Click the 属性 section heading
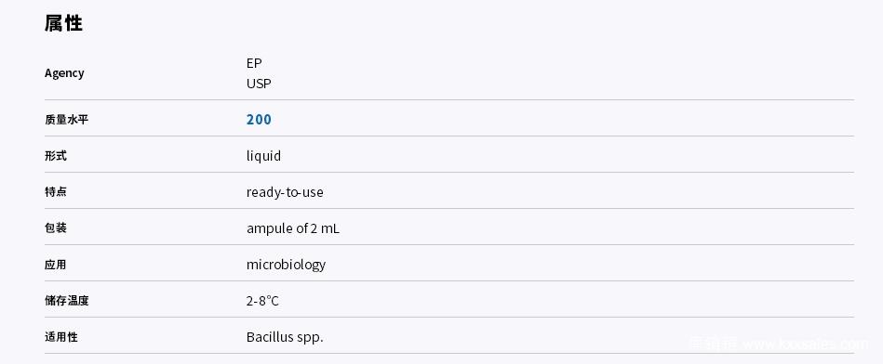Image resolution: width=883 pixels, height=364 pixels. (63, 23)
